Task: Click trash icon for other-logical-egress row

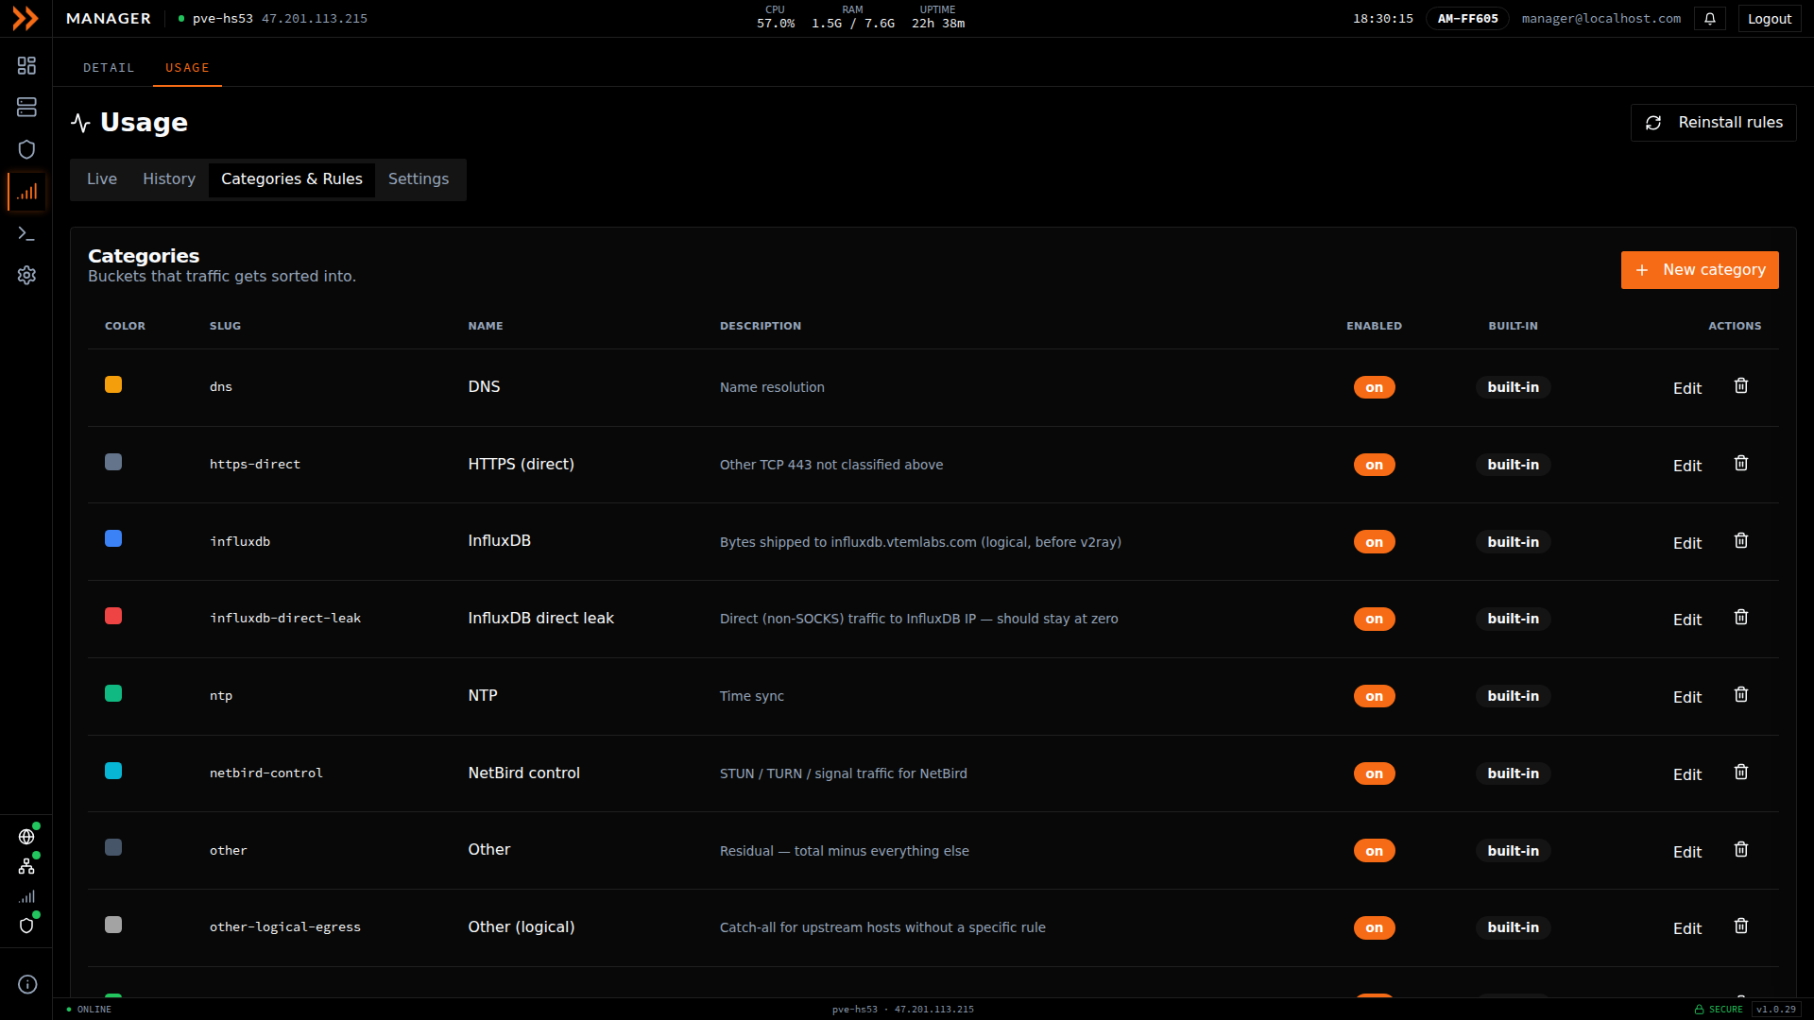Action: (x=1741, y=926)
